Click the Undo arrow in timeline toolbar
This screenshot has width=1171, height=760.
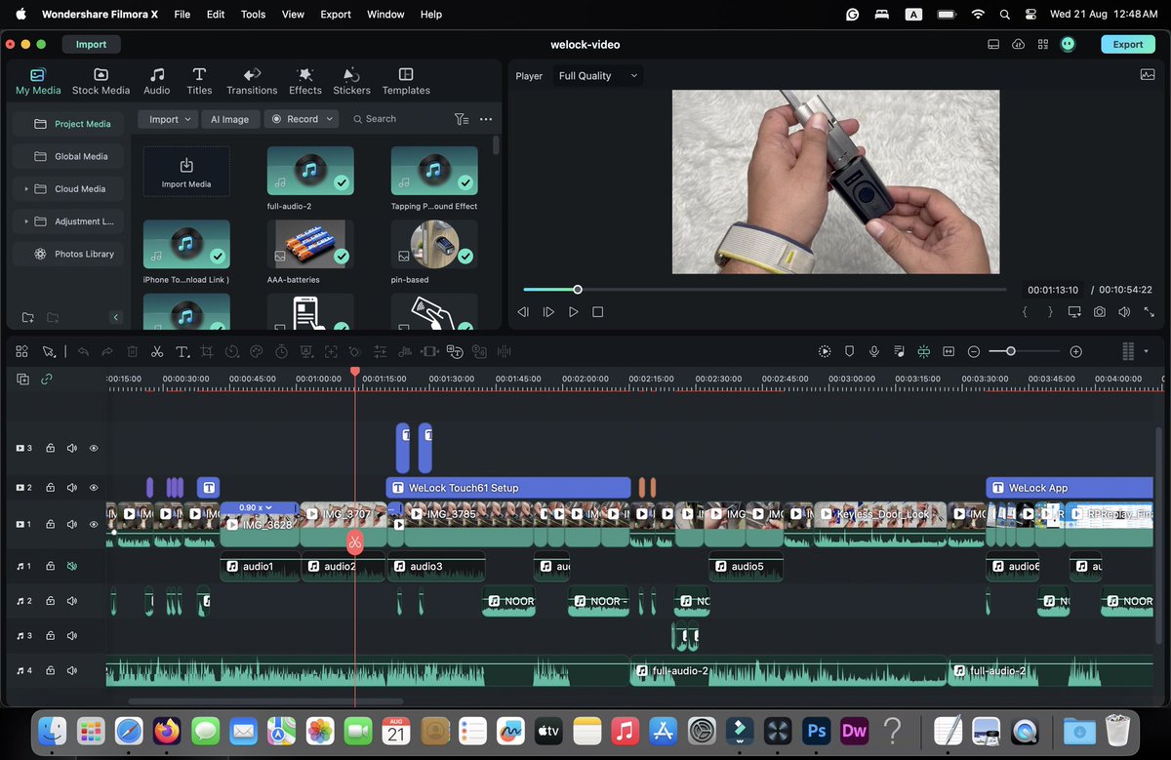coord(83,351)
